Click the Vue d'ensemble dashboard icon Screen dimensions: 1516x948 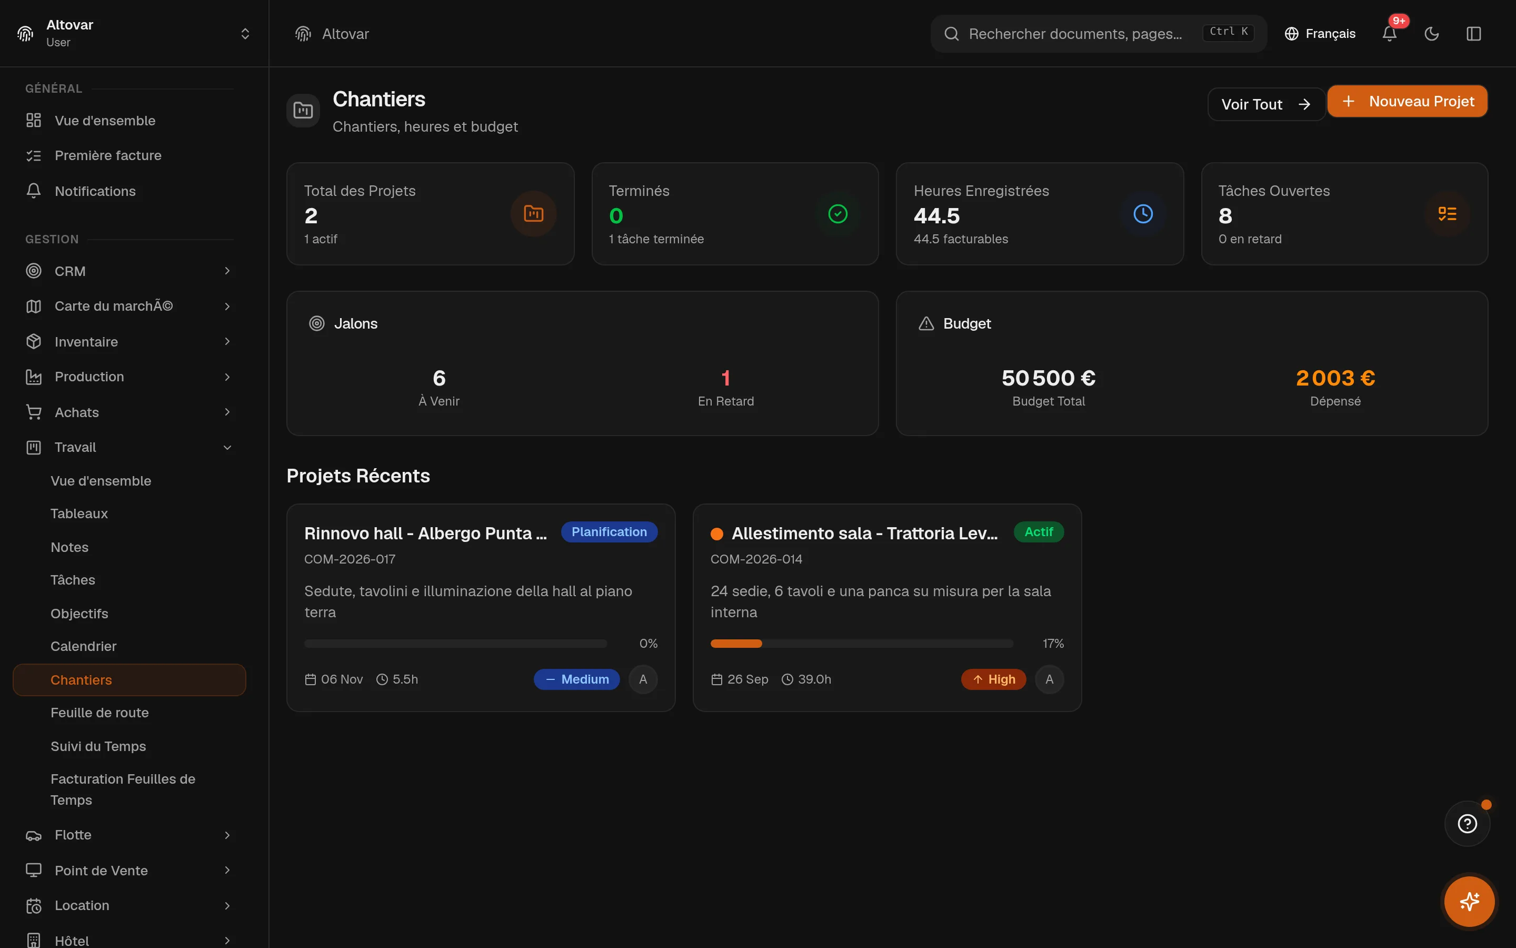pos(34,121)
